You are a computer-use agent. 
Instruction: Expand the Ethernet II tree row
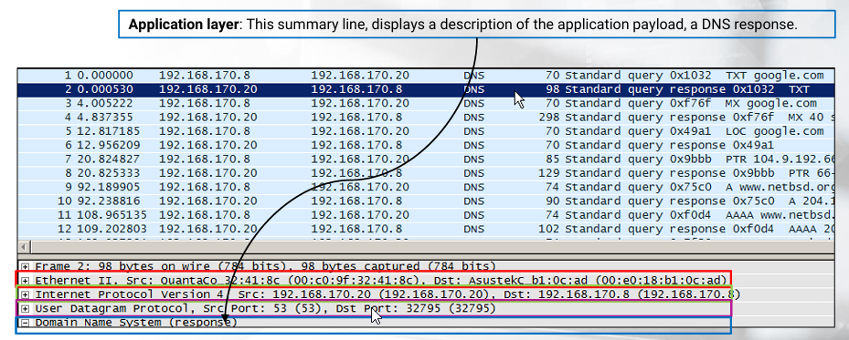click(x=25, y=280)
